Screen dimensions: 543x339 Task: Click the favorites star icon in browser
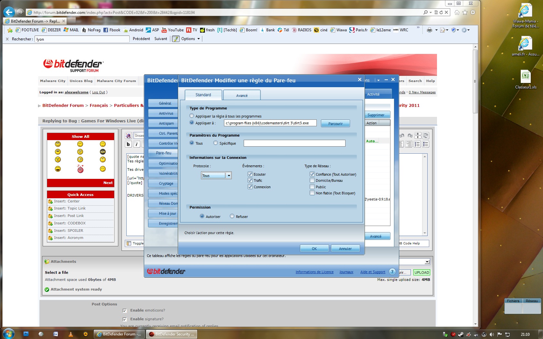click(x=465, y=12)
